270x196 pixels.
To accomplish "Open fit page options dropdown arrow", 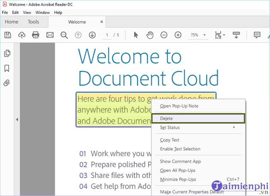I will [224, 35].
